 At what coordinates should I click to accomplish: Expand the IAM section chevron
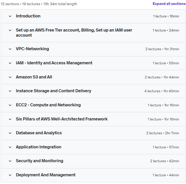point(10,63)
